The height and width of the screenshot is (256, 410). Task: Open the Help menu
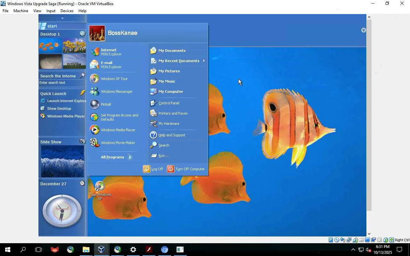click(82, 11)
